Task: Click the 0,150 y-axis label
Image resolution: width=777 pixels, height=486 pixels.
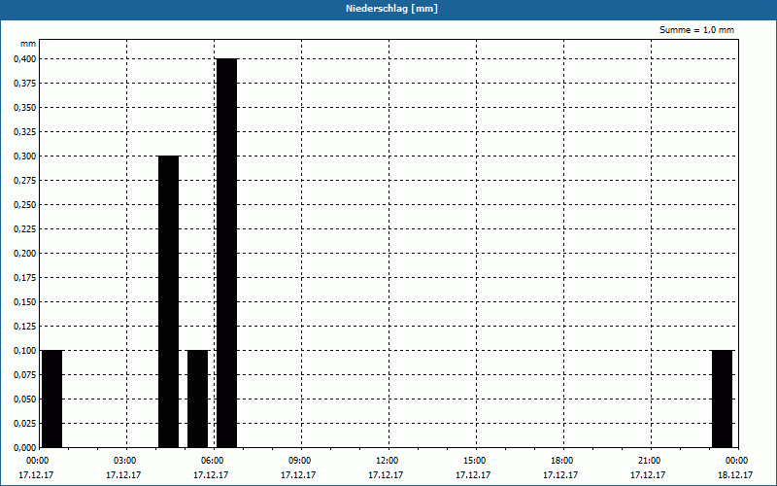Action: 24,302
